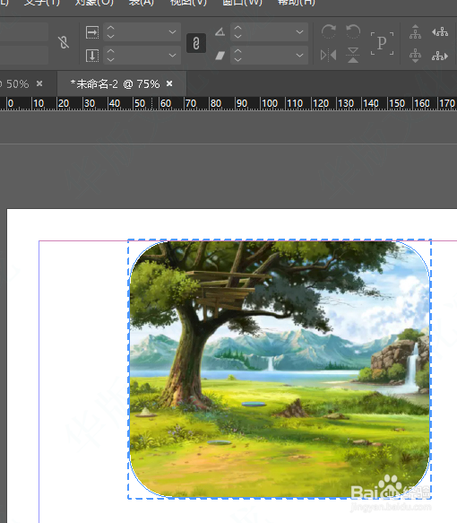Select container icon in control bar
Image resolution: width=457 pixels, height=523 pixels.
416,32
